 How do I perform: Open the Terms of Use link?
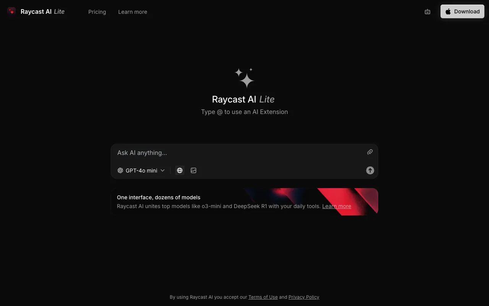(263, 297)
